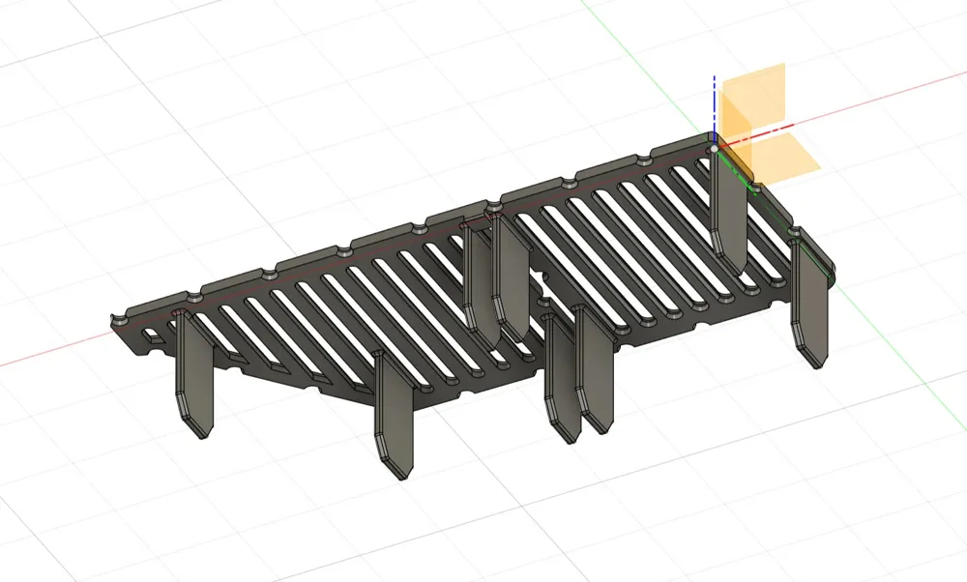
Task: Pick the white origin point at axes intersection
Action: coord(715,149)
